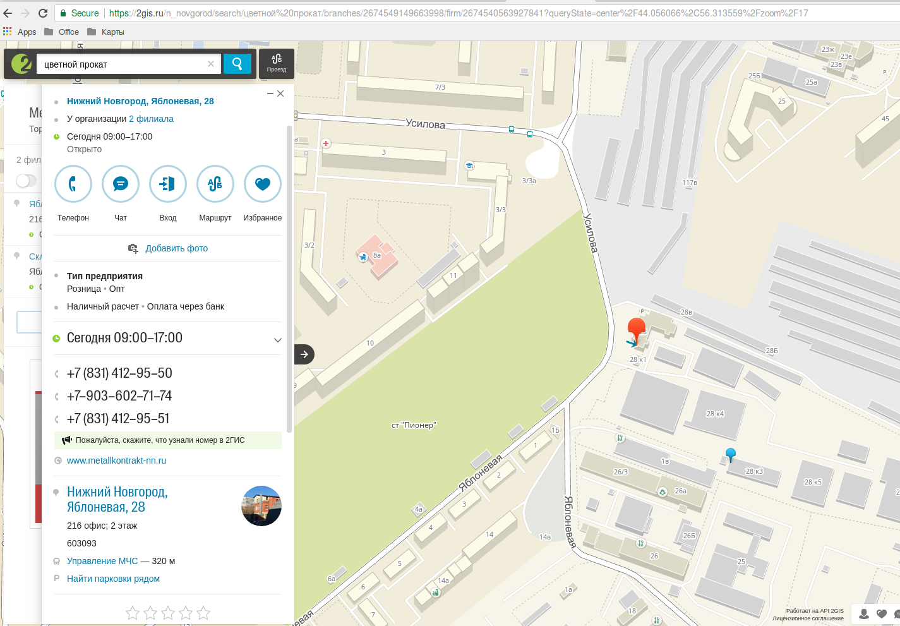Open the Карты bookmarks folder
Screen dimensions: 900x626
[106, 32]
